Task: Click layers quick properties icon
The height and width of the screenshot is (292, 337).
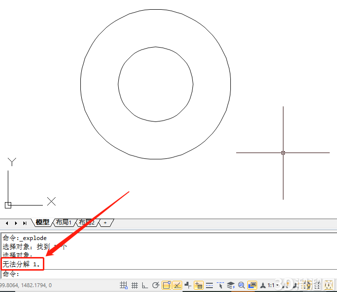Action: [231, 285]
